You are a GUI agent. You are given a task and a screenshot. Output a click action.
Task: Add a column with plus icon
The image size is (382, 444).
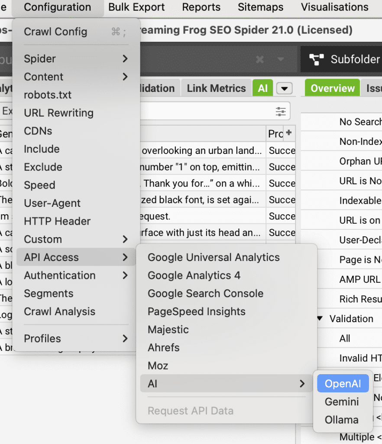(289, 132)
